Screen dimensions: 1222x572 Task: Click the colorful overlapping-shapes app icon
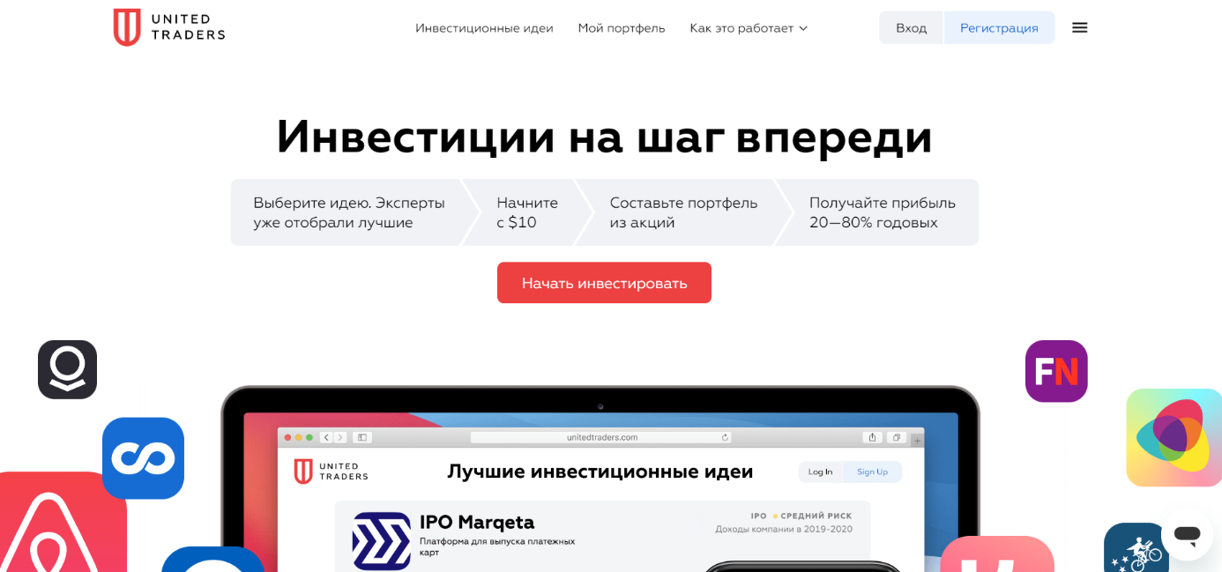[x=1174, y=437]
